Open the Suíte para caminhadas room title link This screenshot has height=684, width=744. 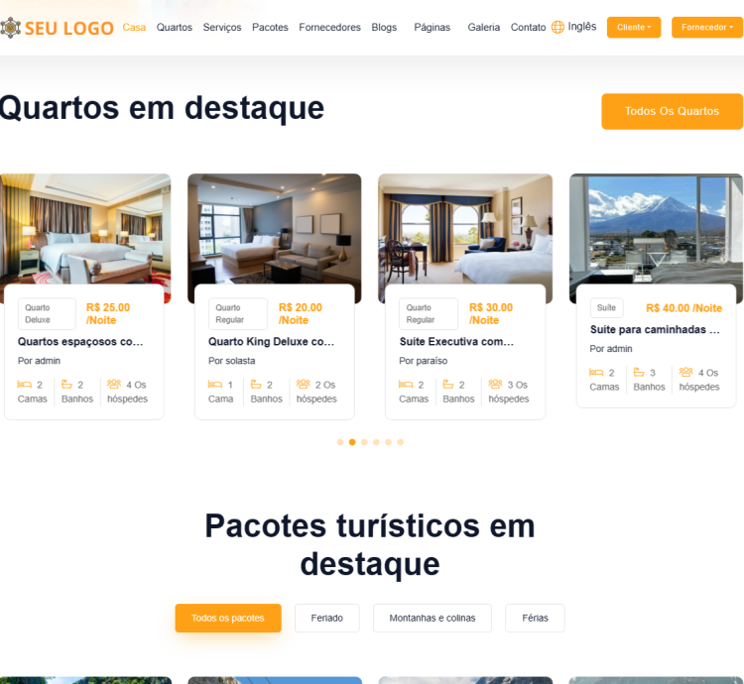point(655,330)
